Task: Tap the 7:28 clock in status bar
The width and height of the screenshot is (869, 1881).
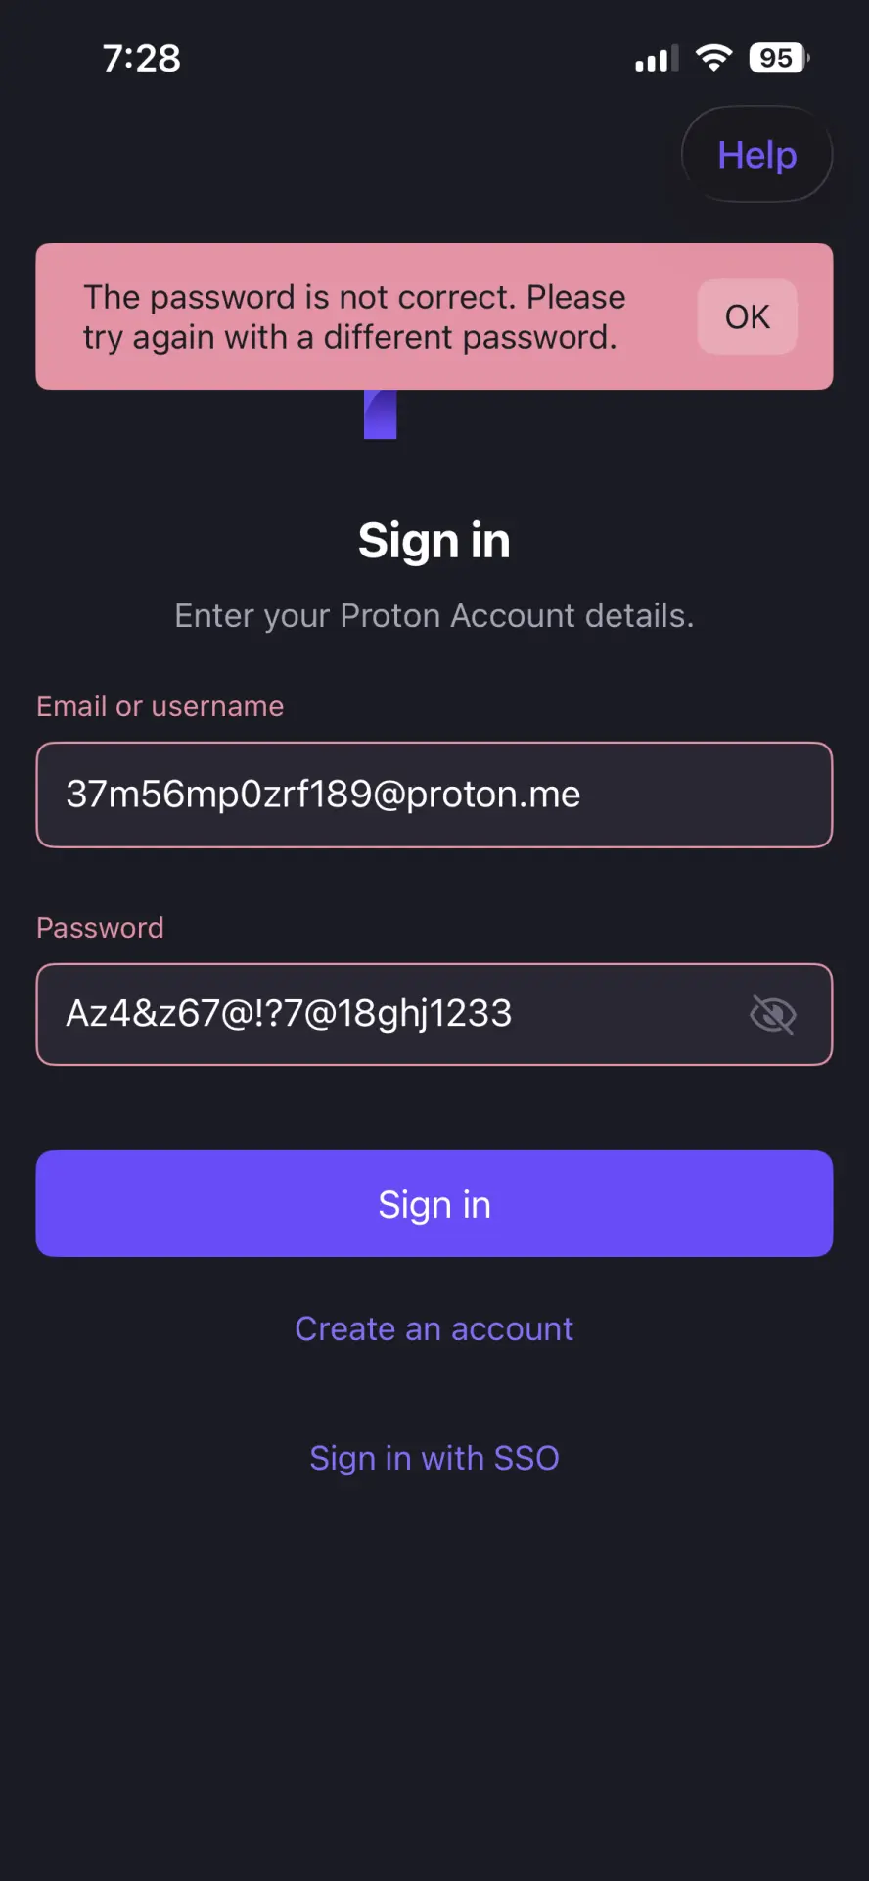Action: pos(142,59)
